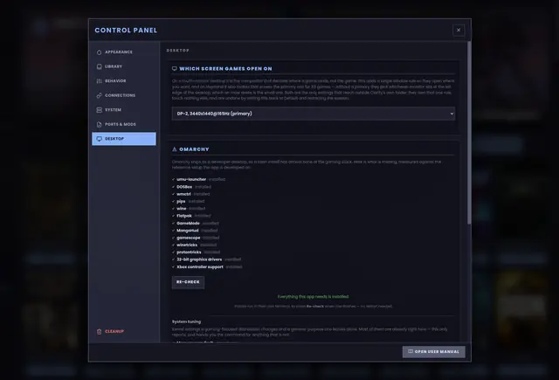Click the Connections link icon
The height and width of the screenshot is (380, 559).
(x=99, y=95)
